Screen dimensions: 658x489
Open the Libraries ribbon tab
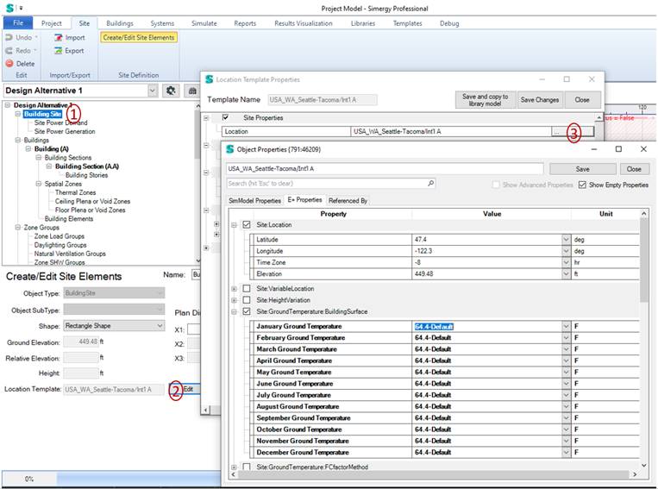point(363,23)
